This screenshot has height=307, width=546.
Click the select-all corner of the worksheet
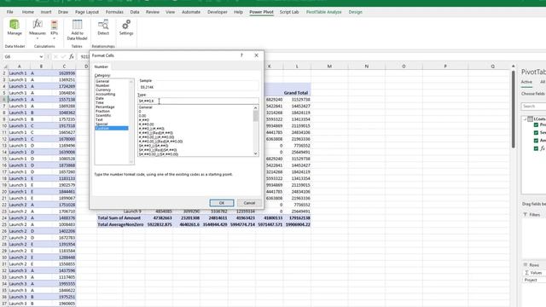[x=4, y=67]
